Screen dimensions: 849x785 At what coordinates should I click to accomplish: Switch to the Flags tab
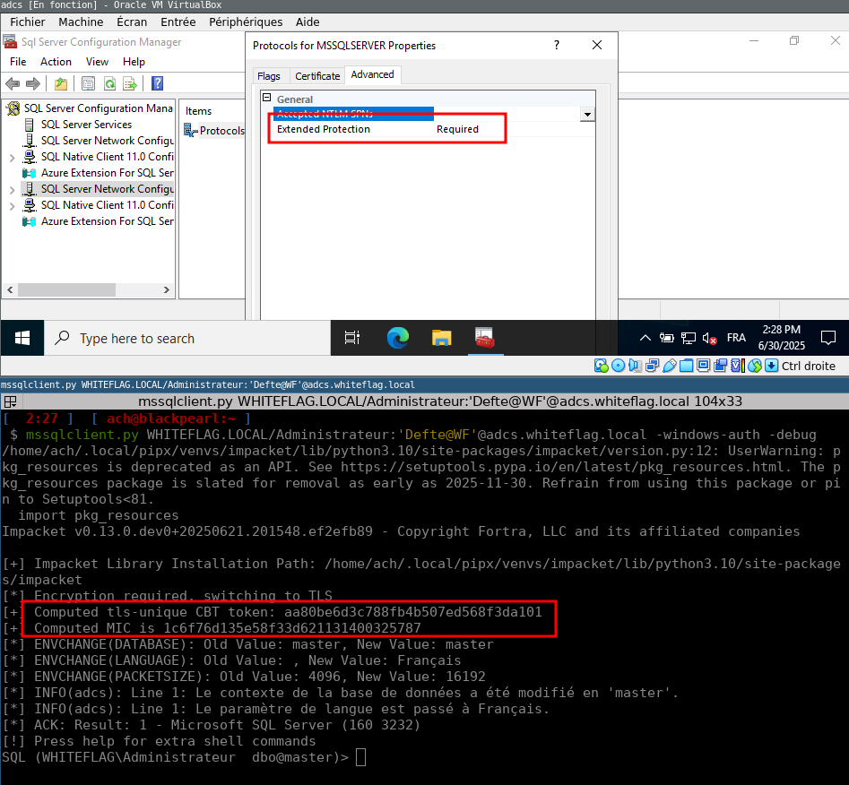(x=269, y=76)
